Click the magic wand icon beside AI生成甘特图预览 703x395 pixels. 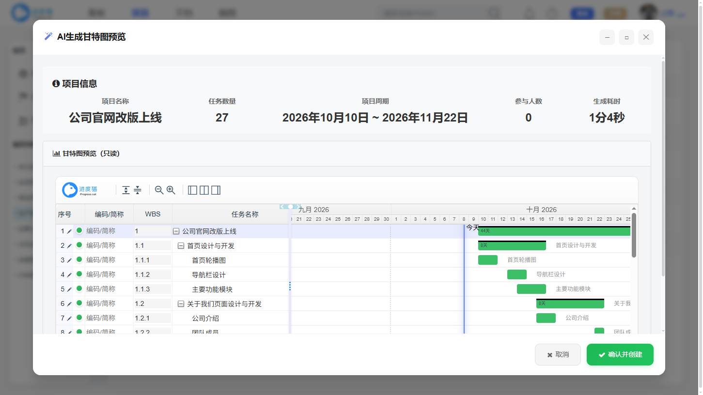(48, 36)
